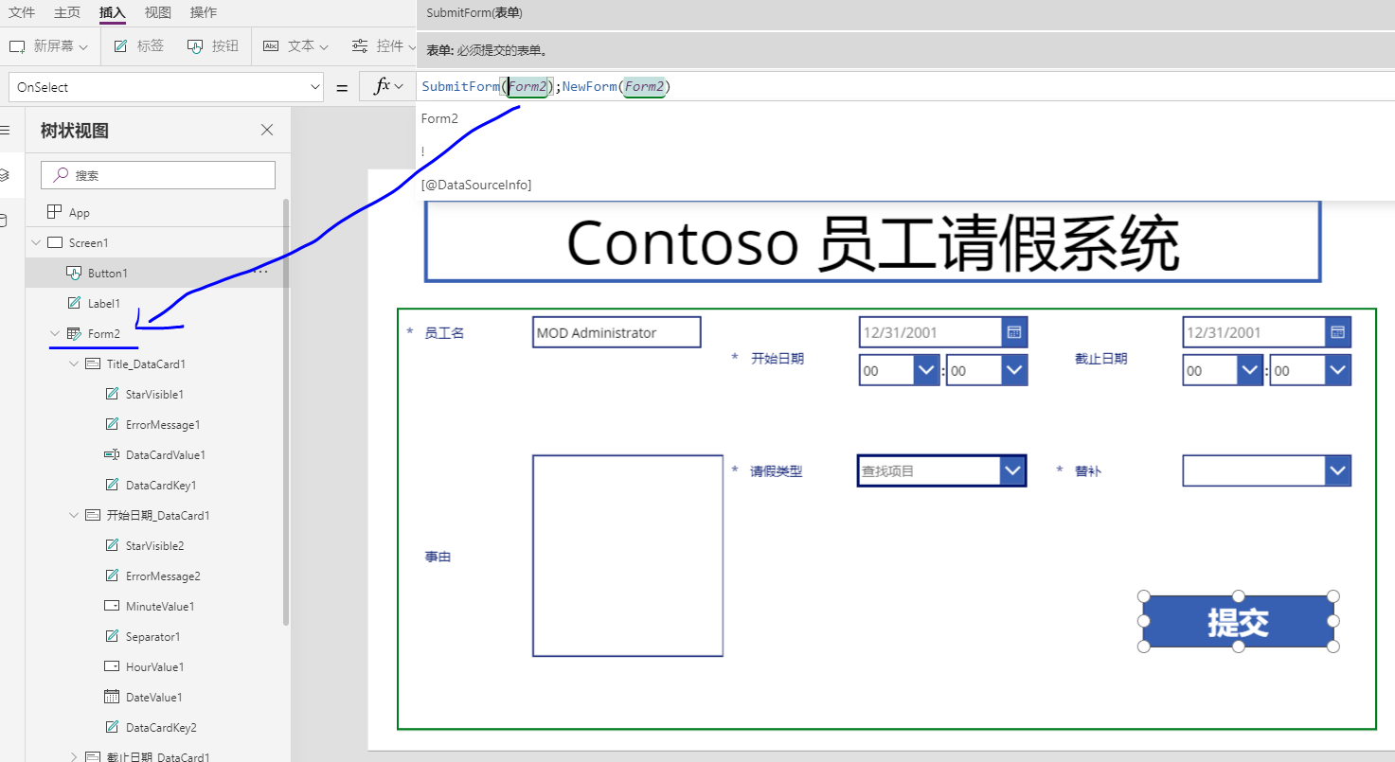The width and height of the screenshot is (1395, 762).
Task: Select ErrorMessage1 item
Action: click(x=163, y=425)
